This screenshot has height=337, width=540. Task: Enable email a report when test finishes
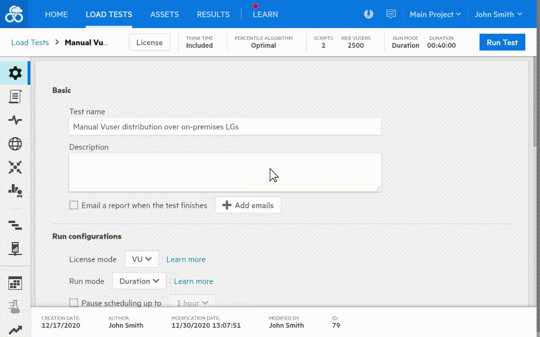point(73,205)
